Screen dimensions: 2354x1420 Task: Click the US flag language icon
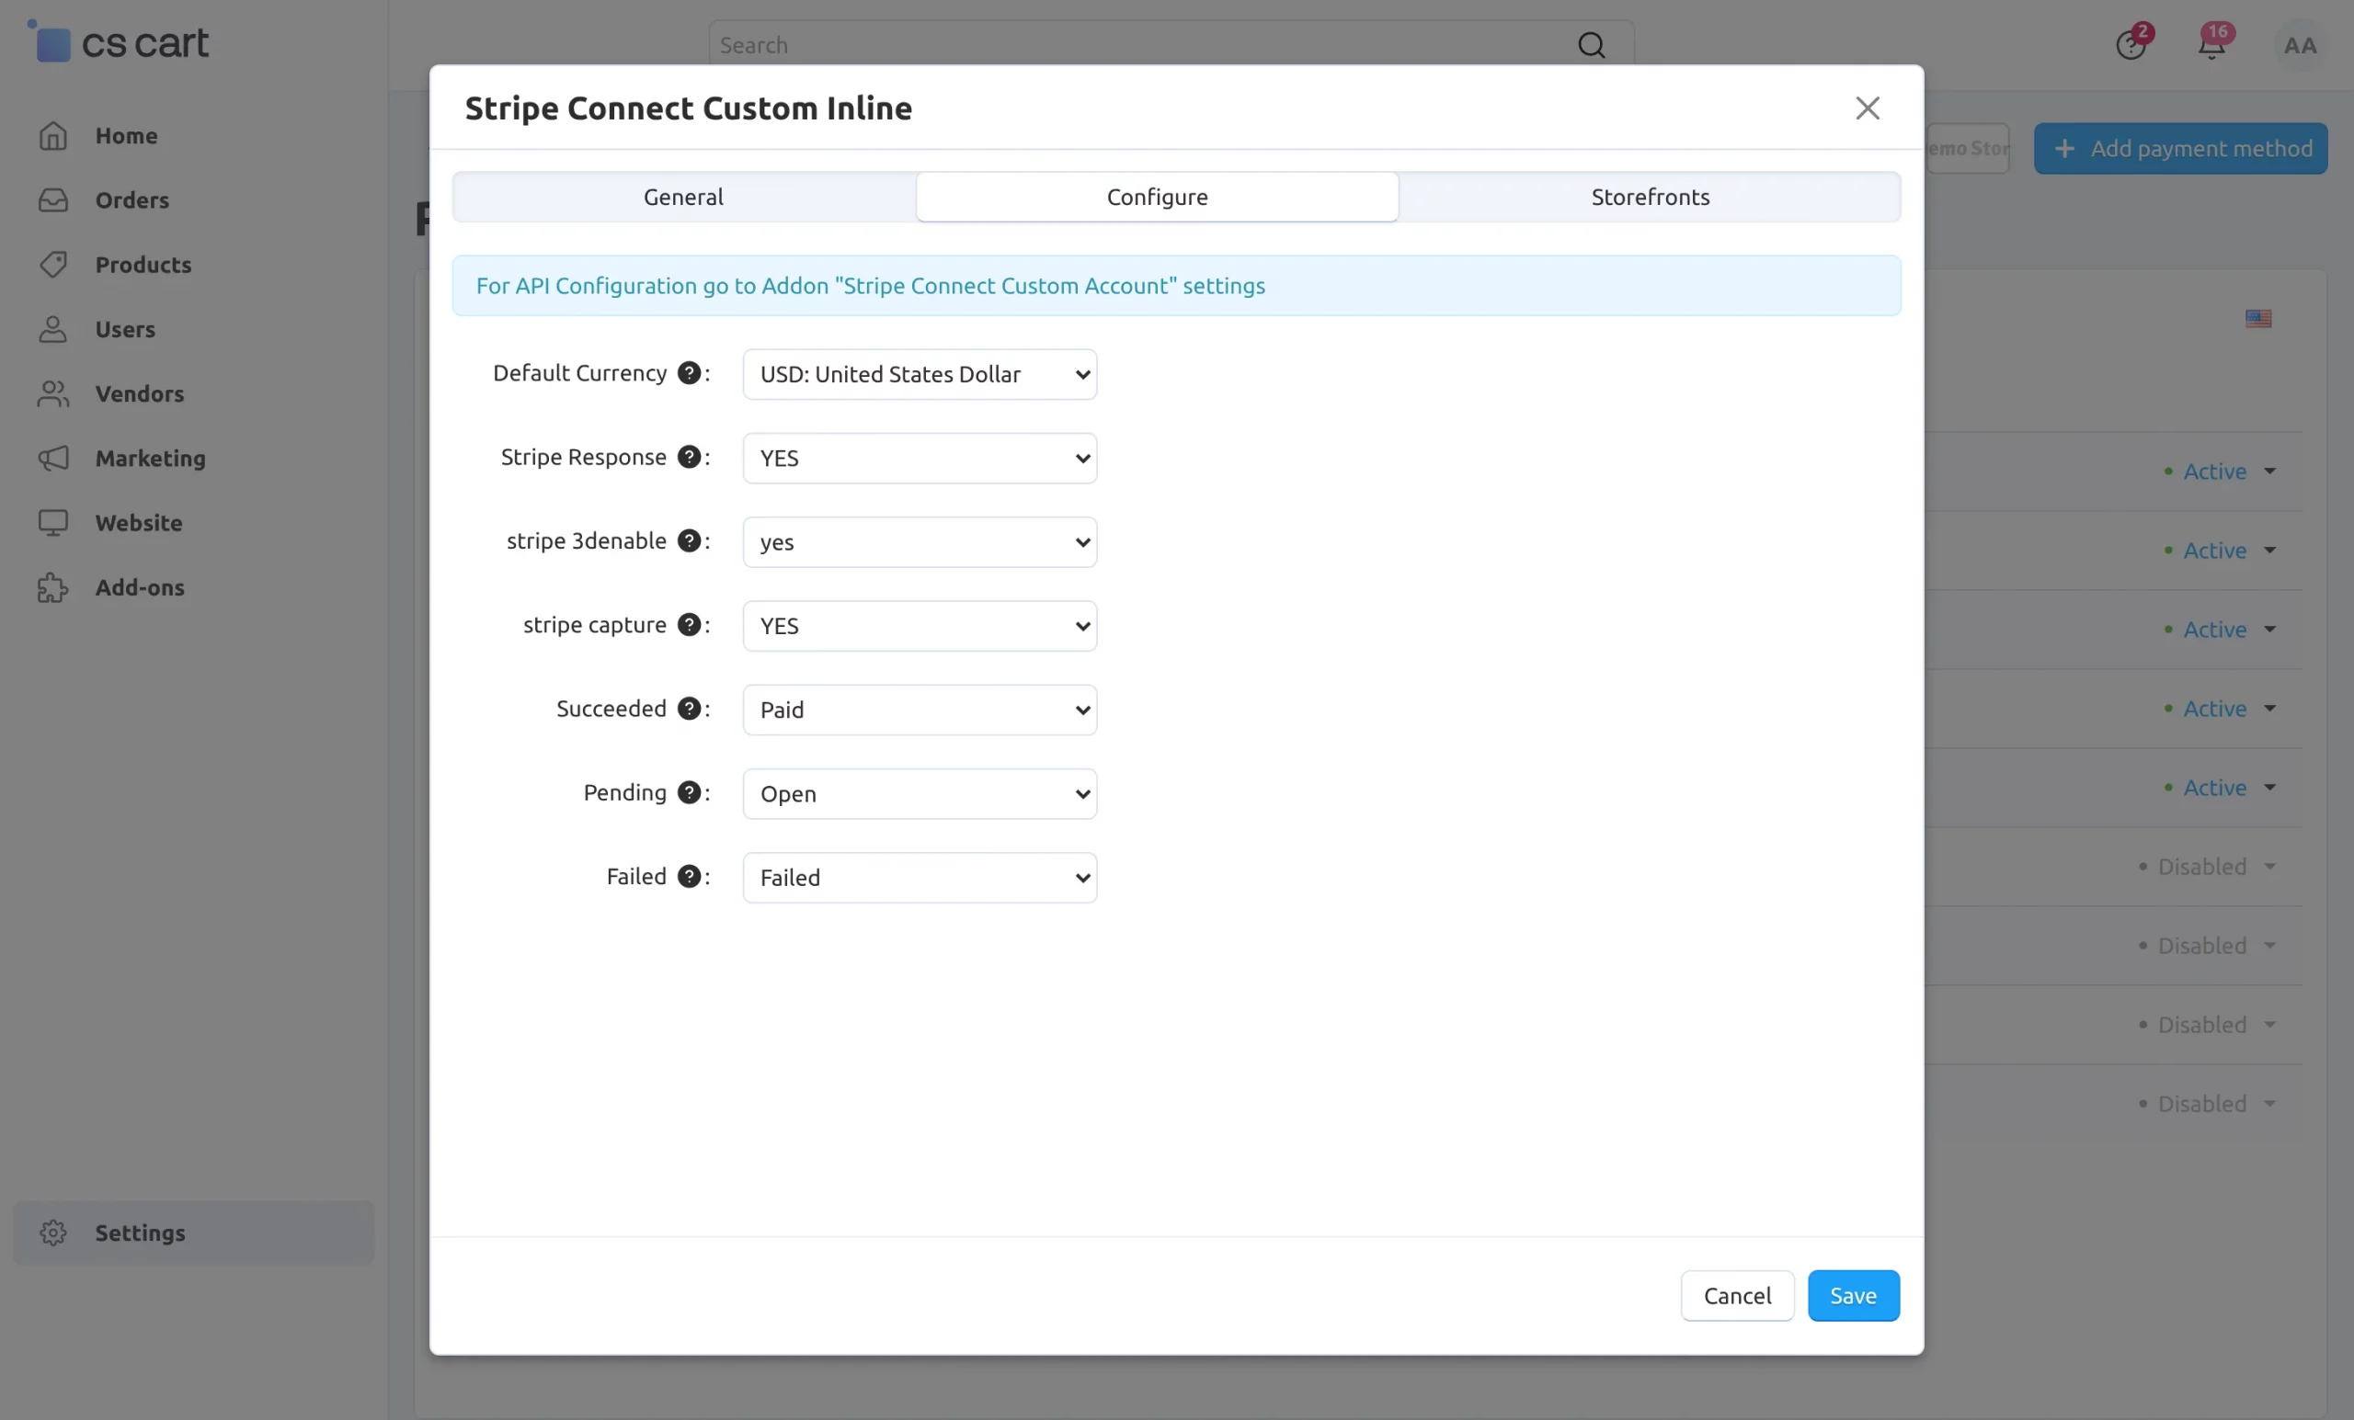[x=2258, y=318]
